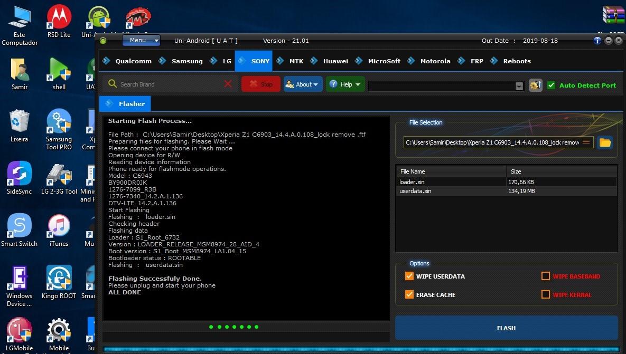
Task: Uncheck the WIPE USERDATA option
Action: [409, 276]
